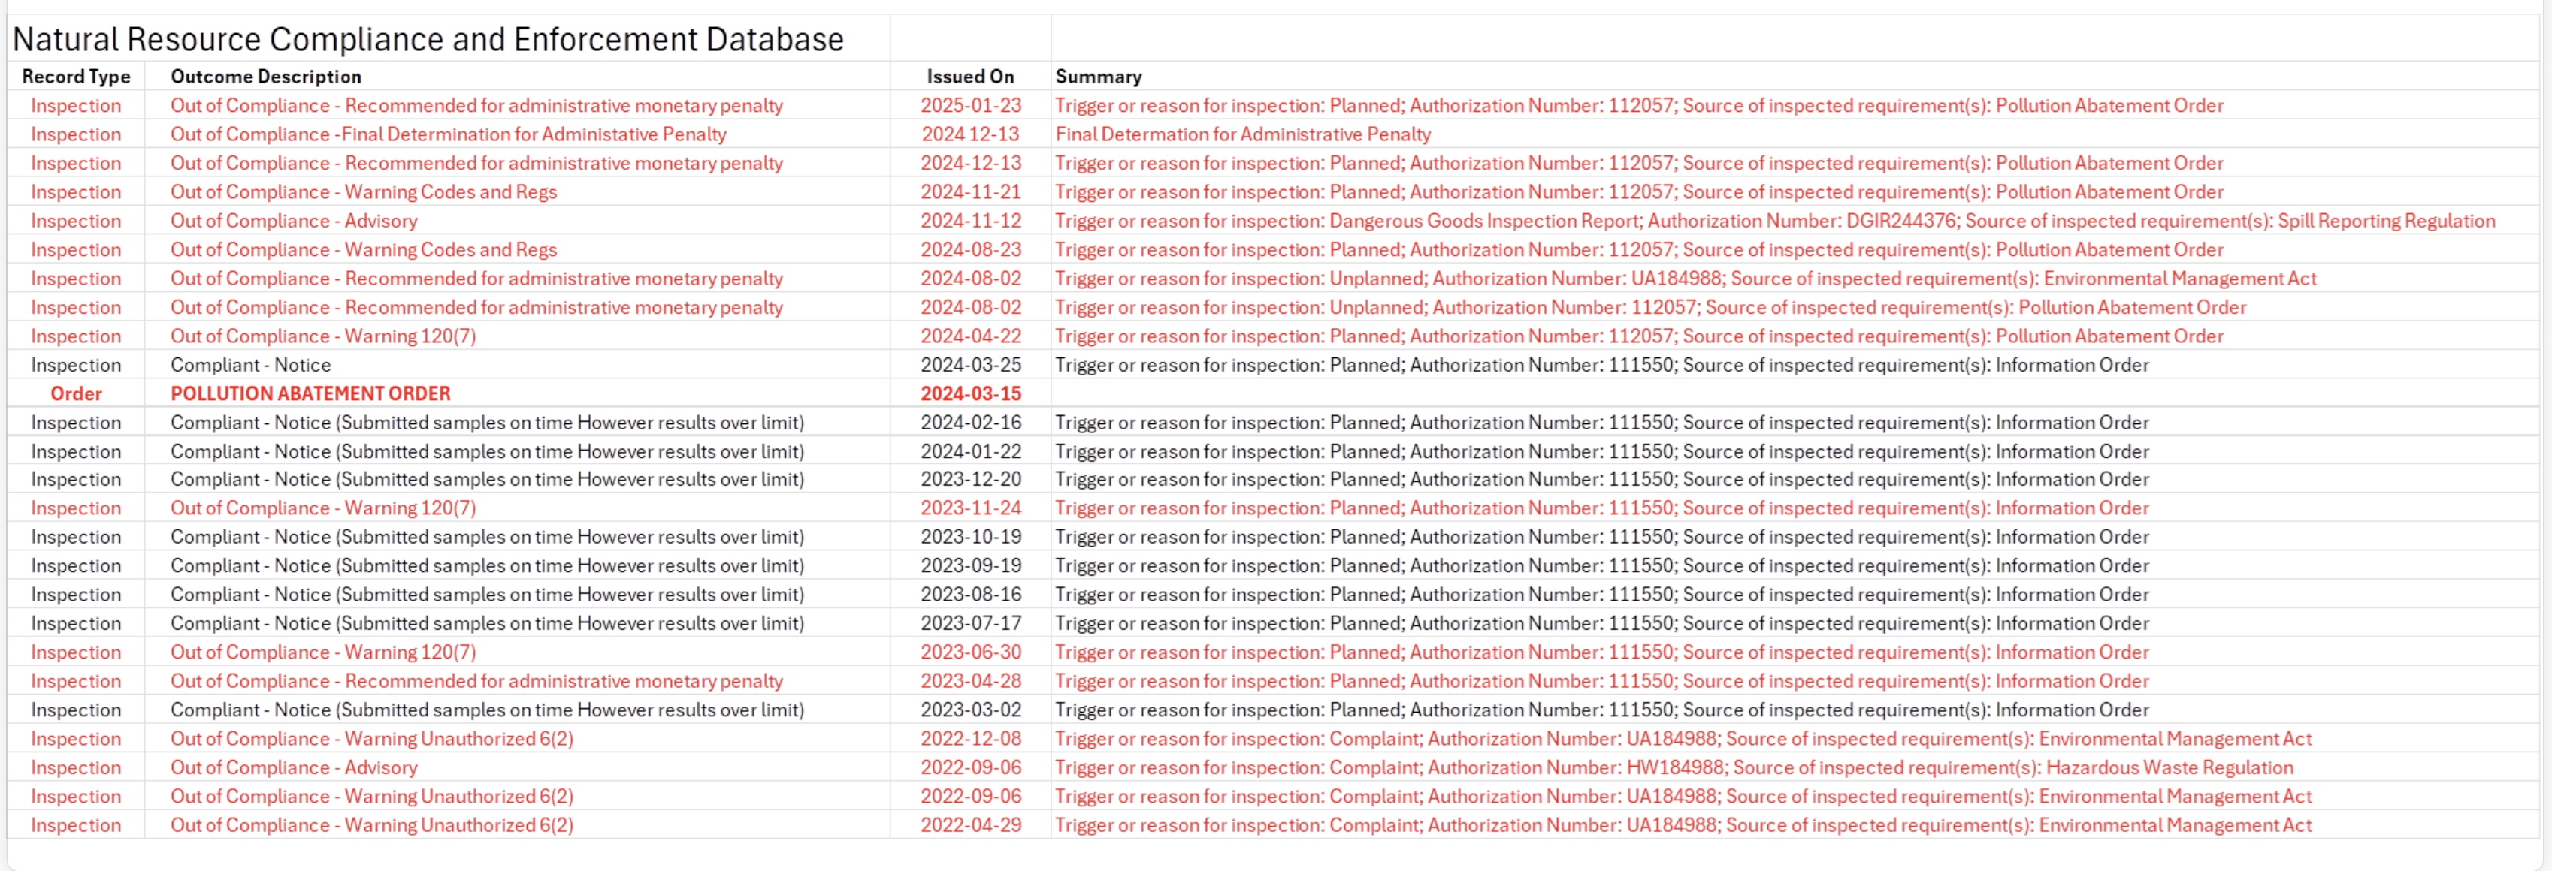Select summary mentioning Dangerous Goods Inspection Report

tap(1774, 221)
